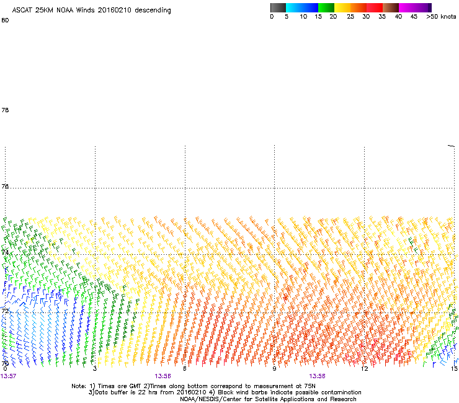Click the 78 latitude axis label

tap(5, 110)
